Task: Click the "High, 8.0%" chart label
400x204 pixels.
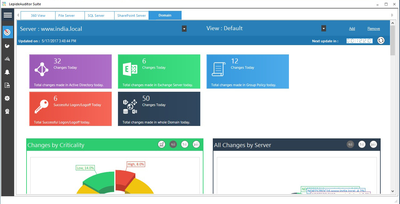Action: [x=136, y=164]
